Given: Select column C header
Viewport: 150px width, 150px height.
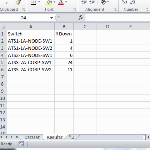Looking at the screenshot, I should click(85, 26).
